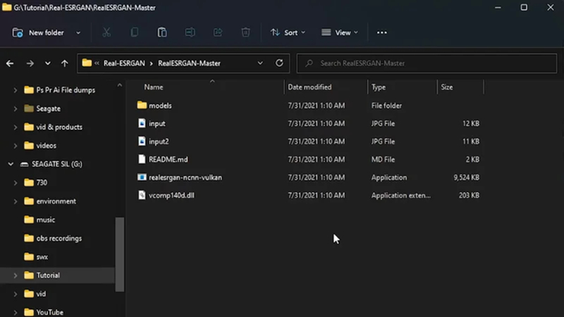The height and width of the screenshot is (317, 564).
Task: Click Real-ESRGAN in the breadcrumb path
Action: [x=124, y=63]
